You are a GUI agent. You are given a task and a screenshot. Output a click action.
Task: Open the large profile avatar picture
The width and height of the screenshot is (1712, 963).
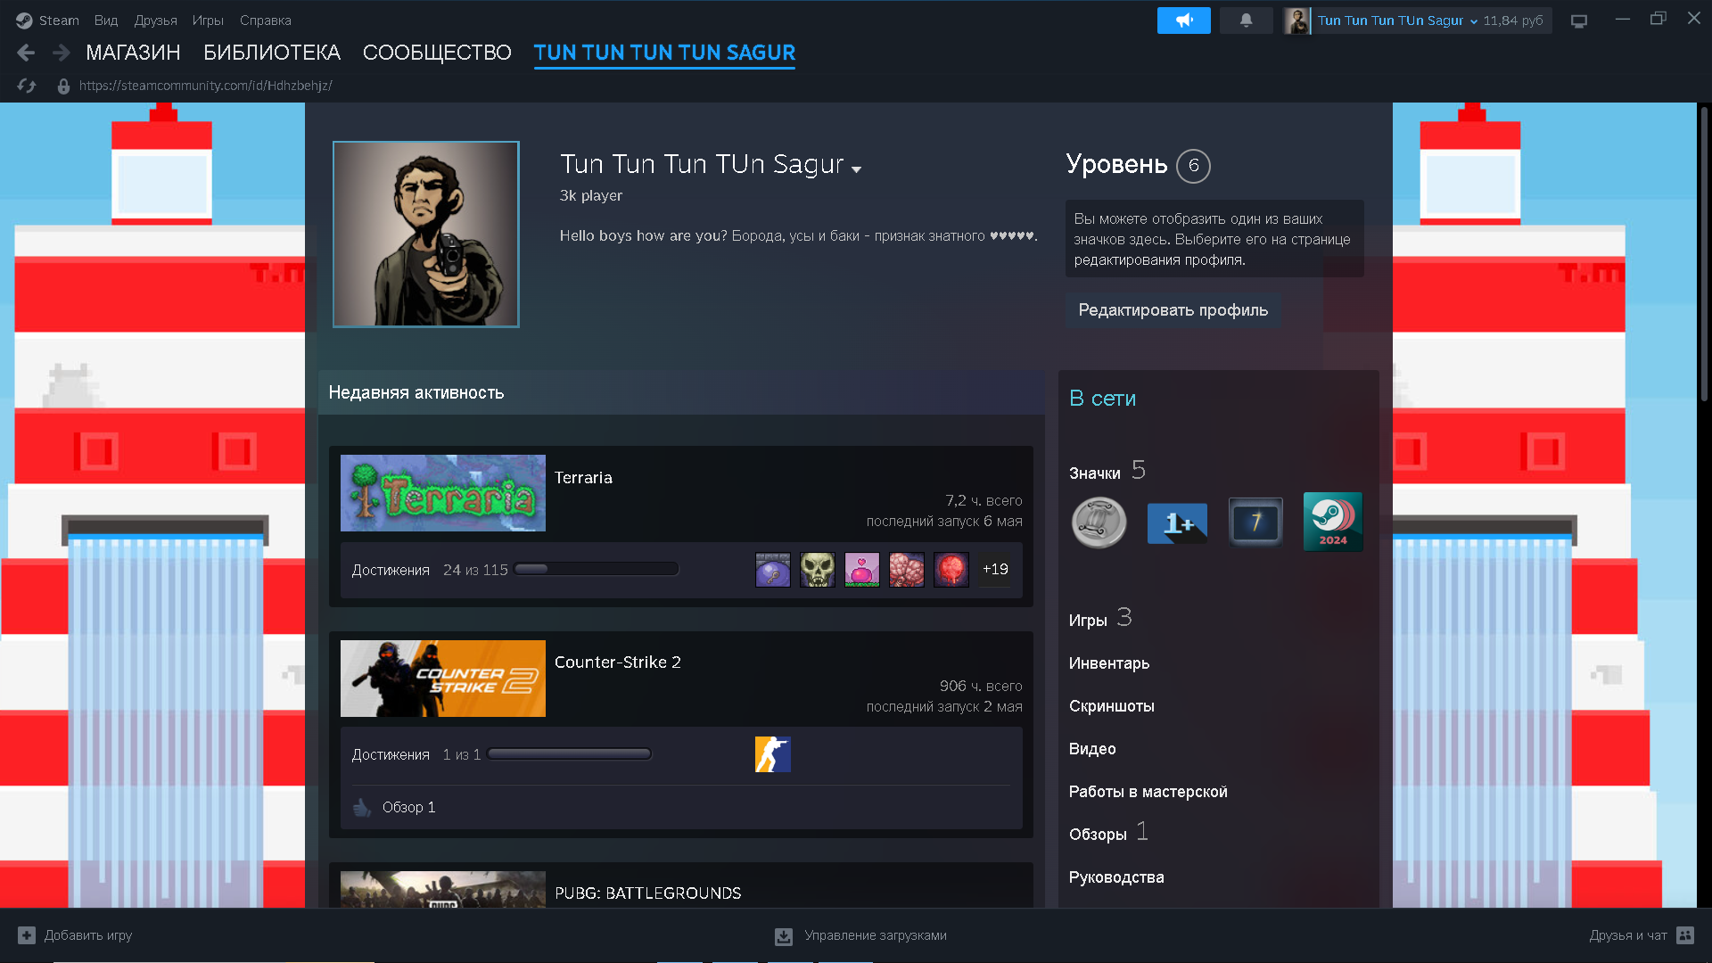(426, 235)
